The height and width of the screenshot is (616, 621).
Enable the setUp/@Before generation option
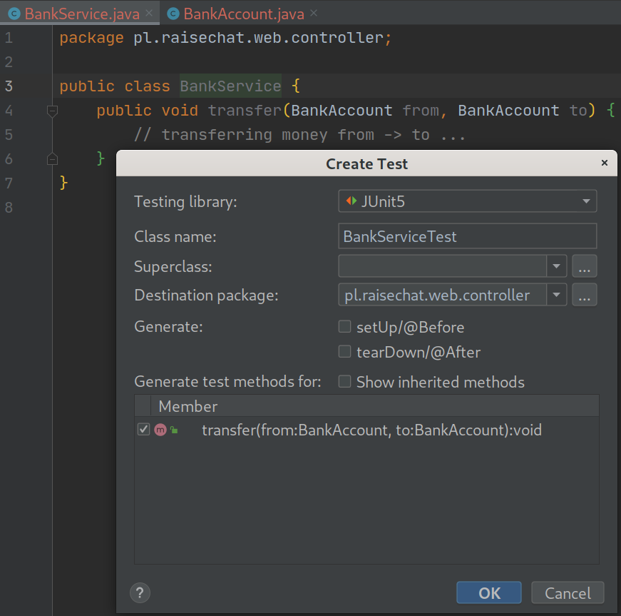point(344,326)
